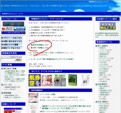Open the 瞬速アフィリエイトFXミリオン product link
Viewport: 121px width, 113px height.
[x=66, y=107]
